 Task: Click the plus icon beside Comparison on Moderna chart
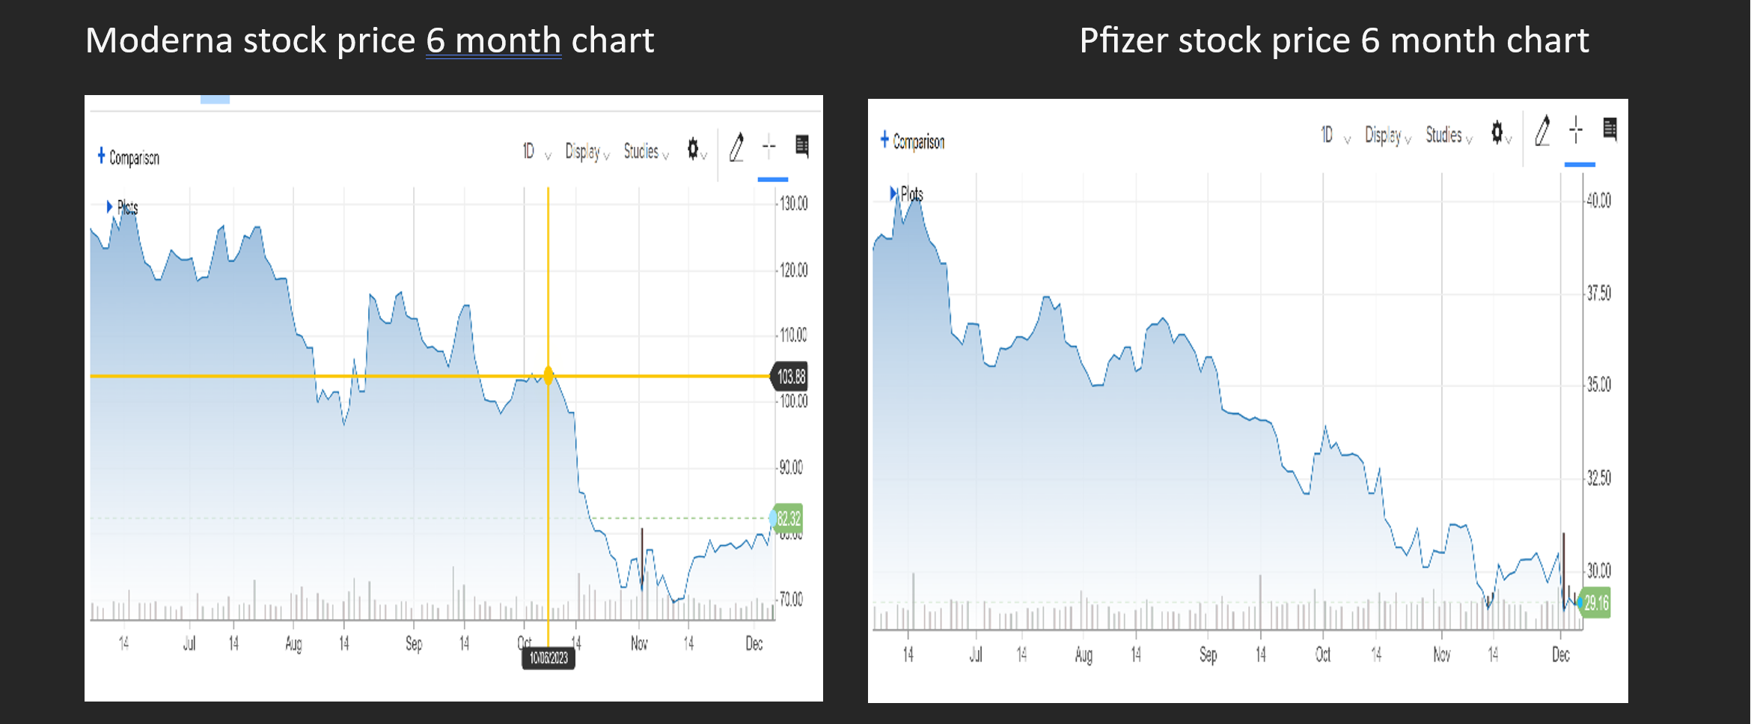101,156
